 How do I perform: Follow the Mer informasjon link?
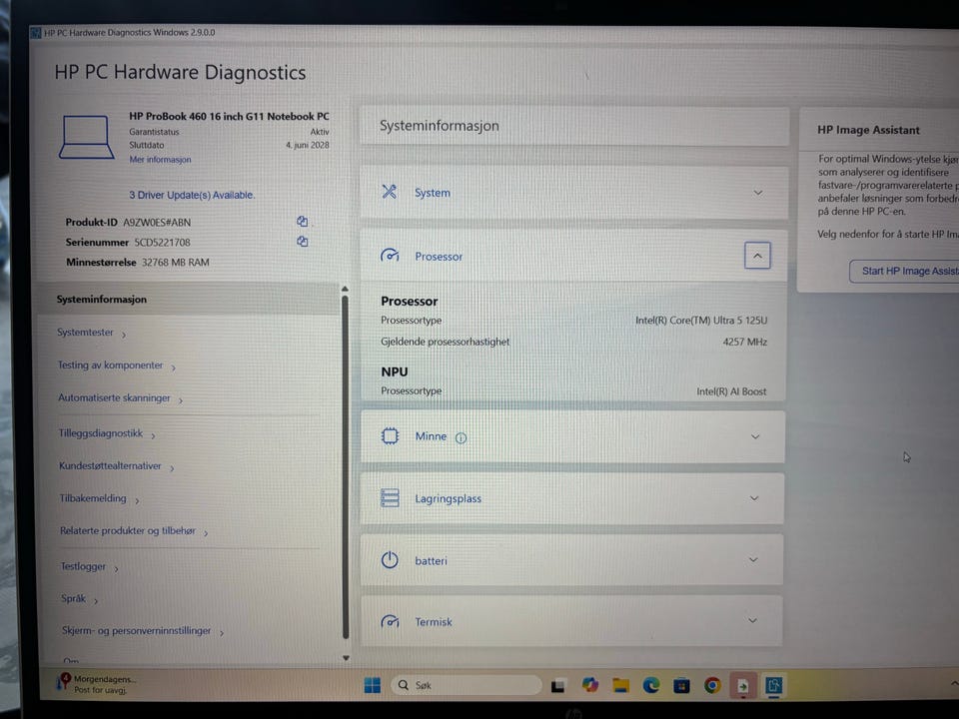(x=160, y=160)
